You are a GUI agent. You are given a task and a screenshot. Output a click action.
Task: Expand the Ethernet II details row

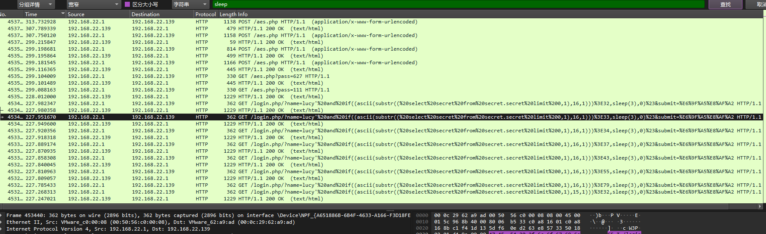click(3, 222)
